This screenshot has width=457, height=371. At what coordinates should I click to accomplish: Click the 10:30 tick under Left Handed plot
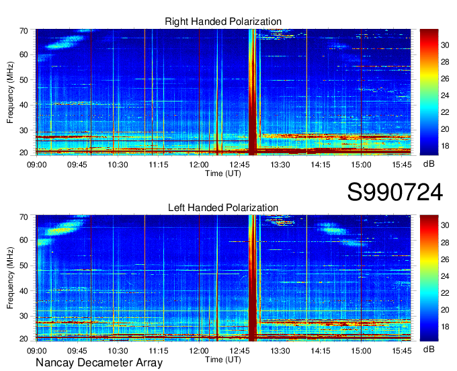coord(118,351)
